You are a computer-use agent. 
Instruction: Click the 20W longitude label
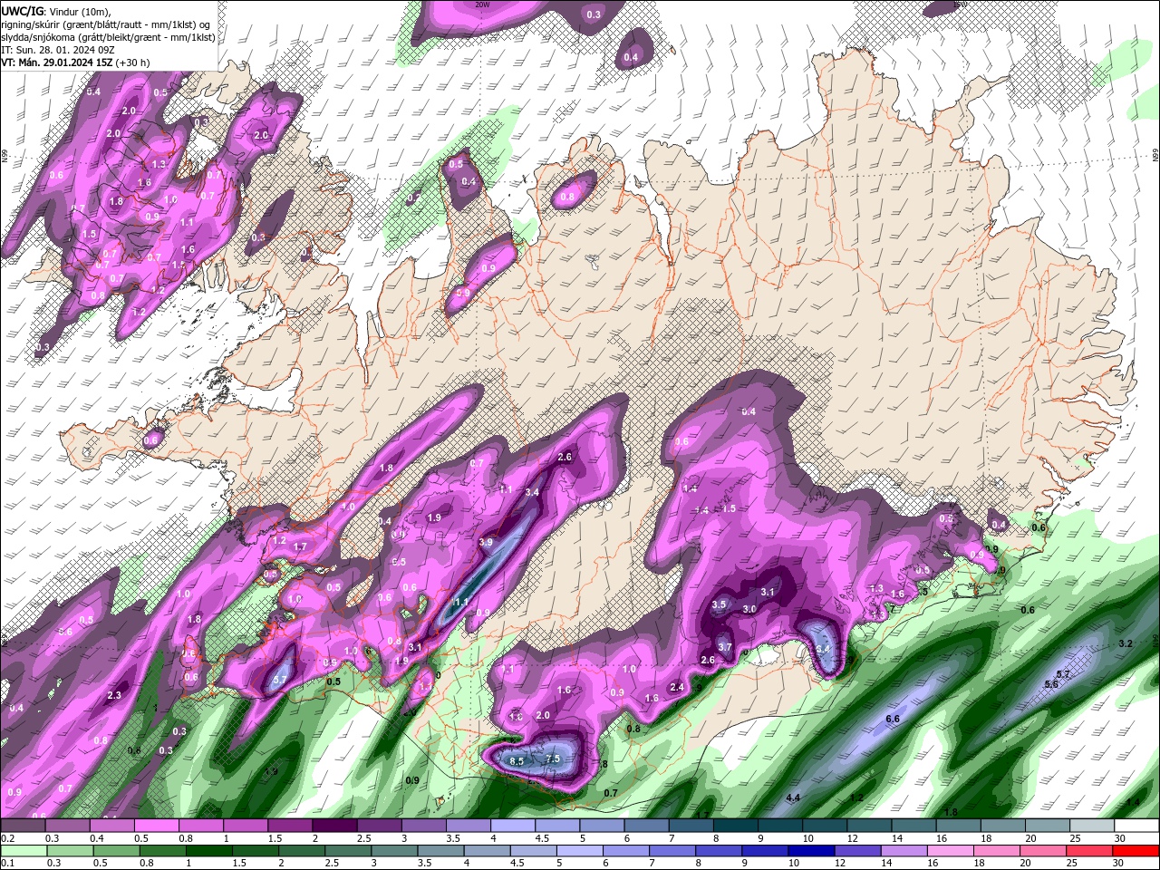(482, 5)
